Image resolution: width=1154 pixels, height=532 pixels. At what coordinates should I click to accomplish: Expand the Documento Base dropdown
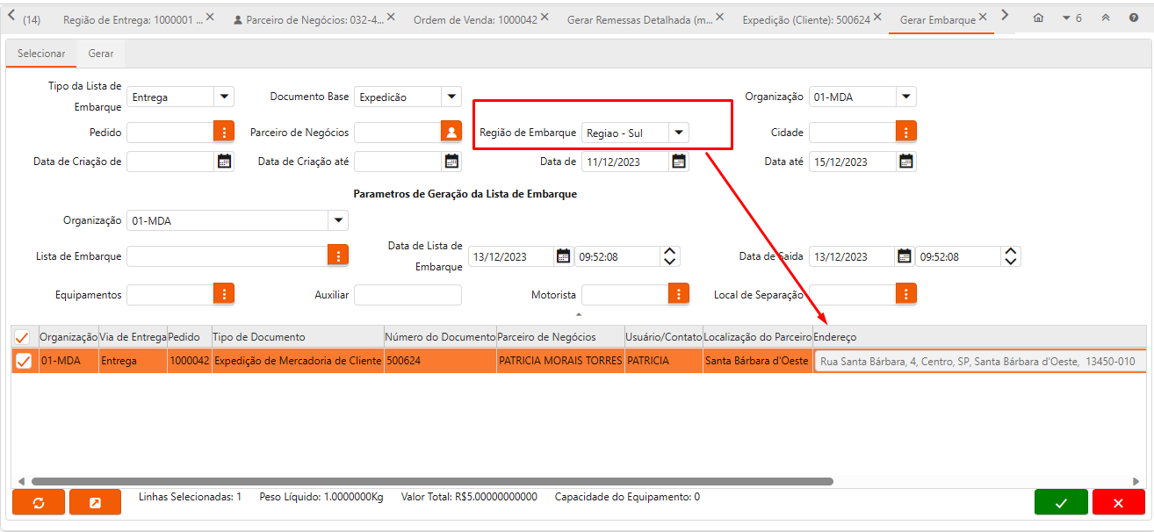pos(451,97)
